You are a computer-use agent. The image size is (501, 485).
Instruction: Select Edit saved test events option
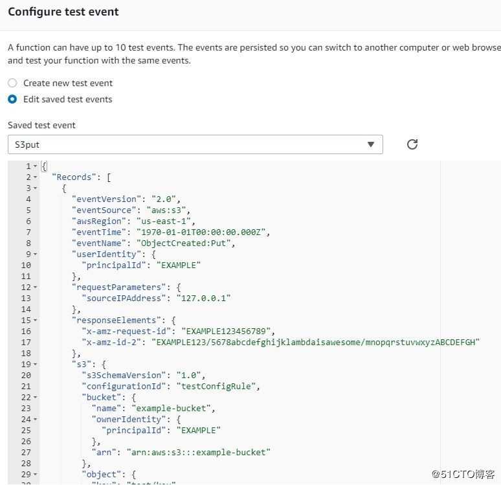pyautogui.click(x=12, y=100)
